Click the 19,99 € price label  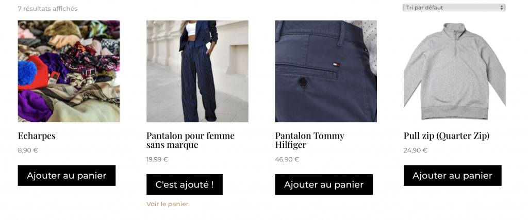click(x=157, y=159)
